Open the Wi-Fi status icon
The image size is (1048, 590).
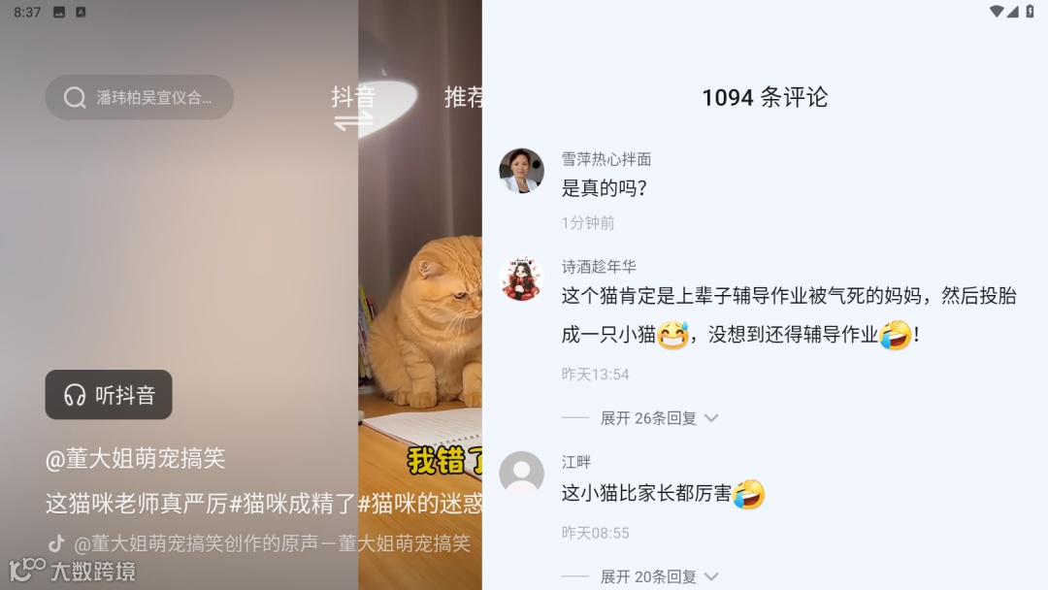point(996,12)
